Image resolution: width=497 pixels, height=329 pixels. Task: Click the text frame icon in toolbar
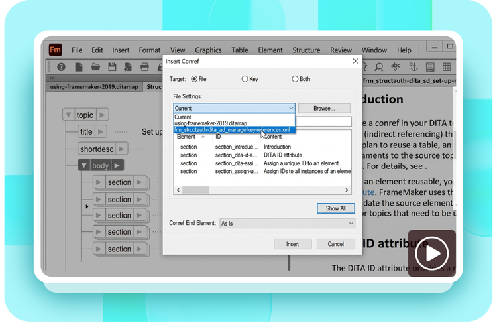click(x=430, y=67)
